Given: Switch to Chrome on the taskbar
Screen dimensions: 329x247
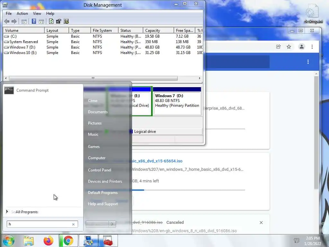Looking at the screenshot, I should [x=68, y=241].
